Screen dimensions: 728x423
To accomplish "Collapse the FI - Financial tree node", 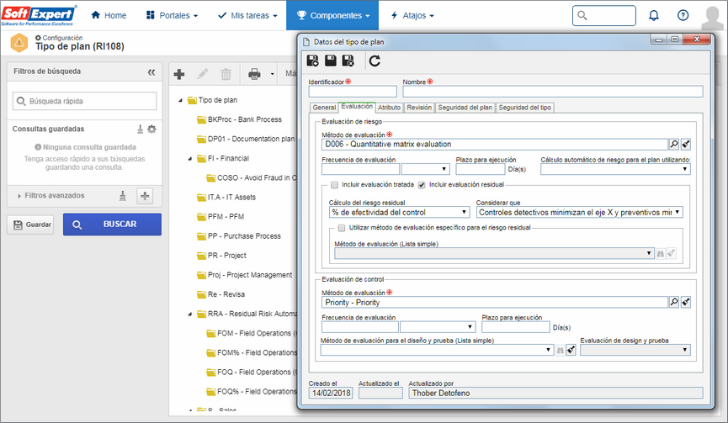I will [190, 159].
